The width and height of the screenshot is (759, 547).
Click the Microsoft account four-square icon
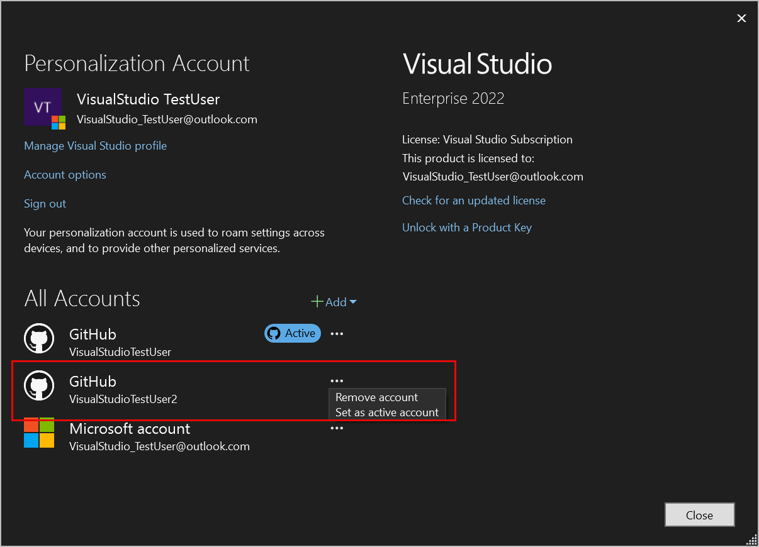[39, 433]
